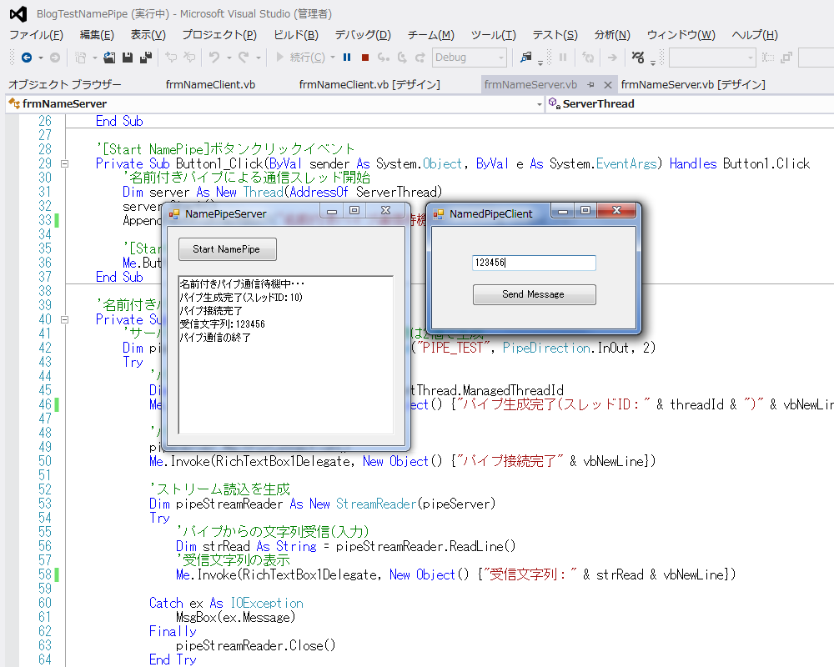
Task: Click the Navigate Forward arrow icon
Action: pos(55,58)
